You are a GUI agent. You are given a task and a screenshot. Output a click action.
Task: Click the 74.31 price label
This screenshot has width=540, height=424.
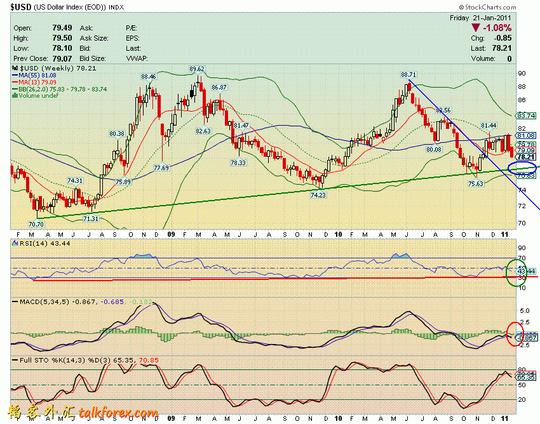point(75,181)
